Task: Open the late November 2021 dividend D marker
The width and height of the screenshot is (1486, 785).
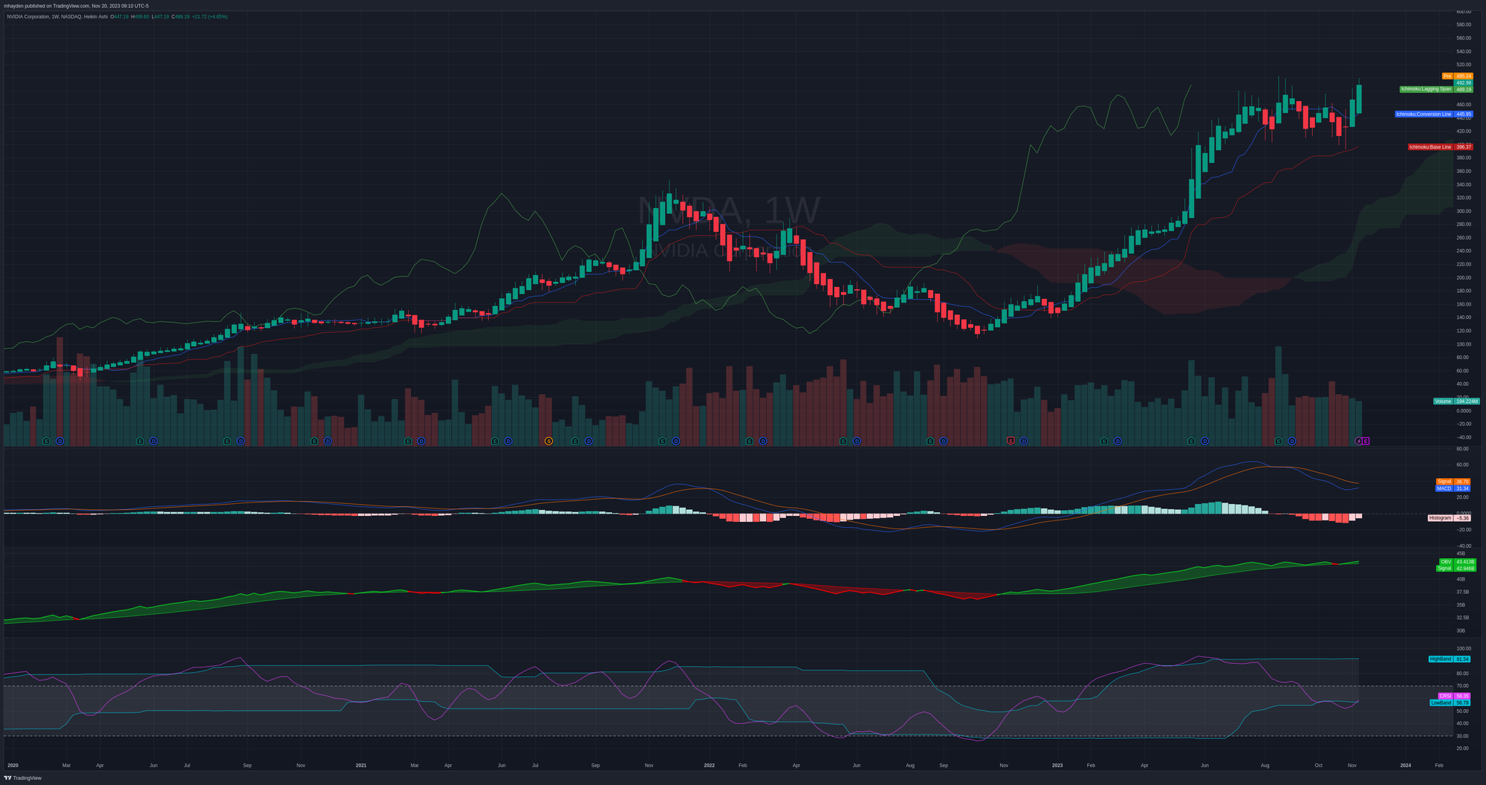Action: [x=675, y=441]
